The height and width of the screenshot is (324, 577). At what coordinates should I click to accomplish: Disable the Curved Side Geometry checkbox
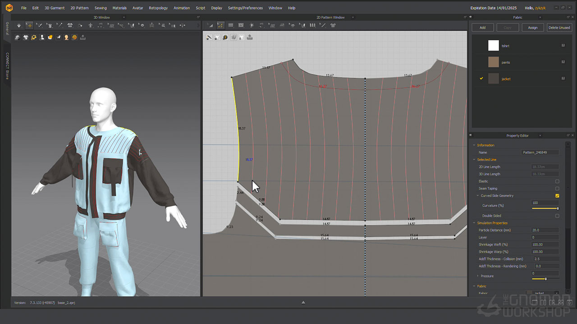click(557, 196)
